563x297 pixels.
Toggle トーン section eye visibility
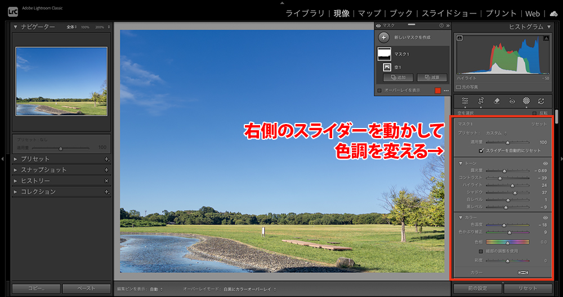pyautogui.click(x=546, y=163)
